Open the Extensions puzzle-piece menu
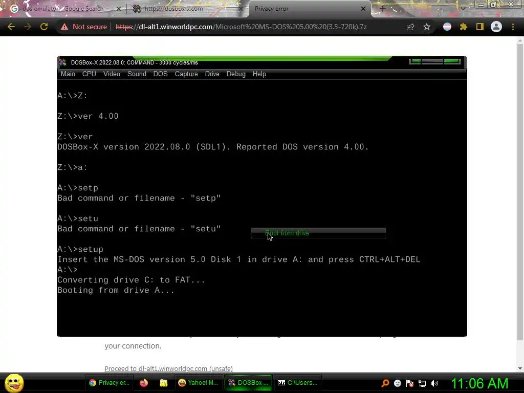The width and height of the screenshot is (524, 393). click(464, 27)
